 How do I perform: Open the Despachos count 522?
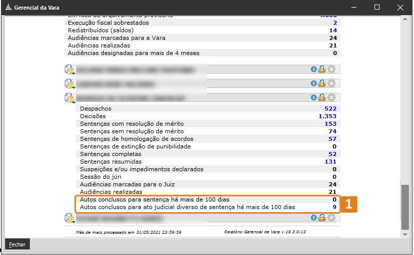click(331, 109)
